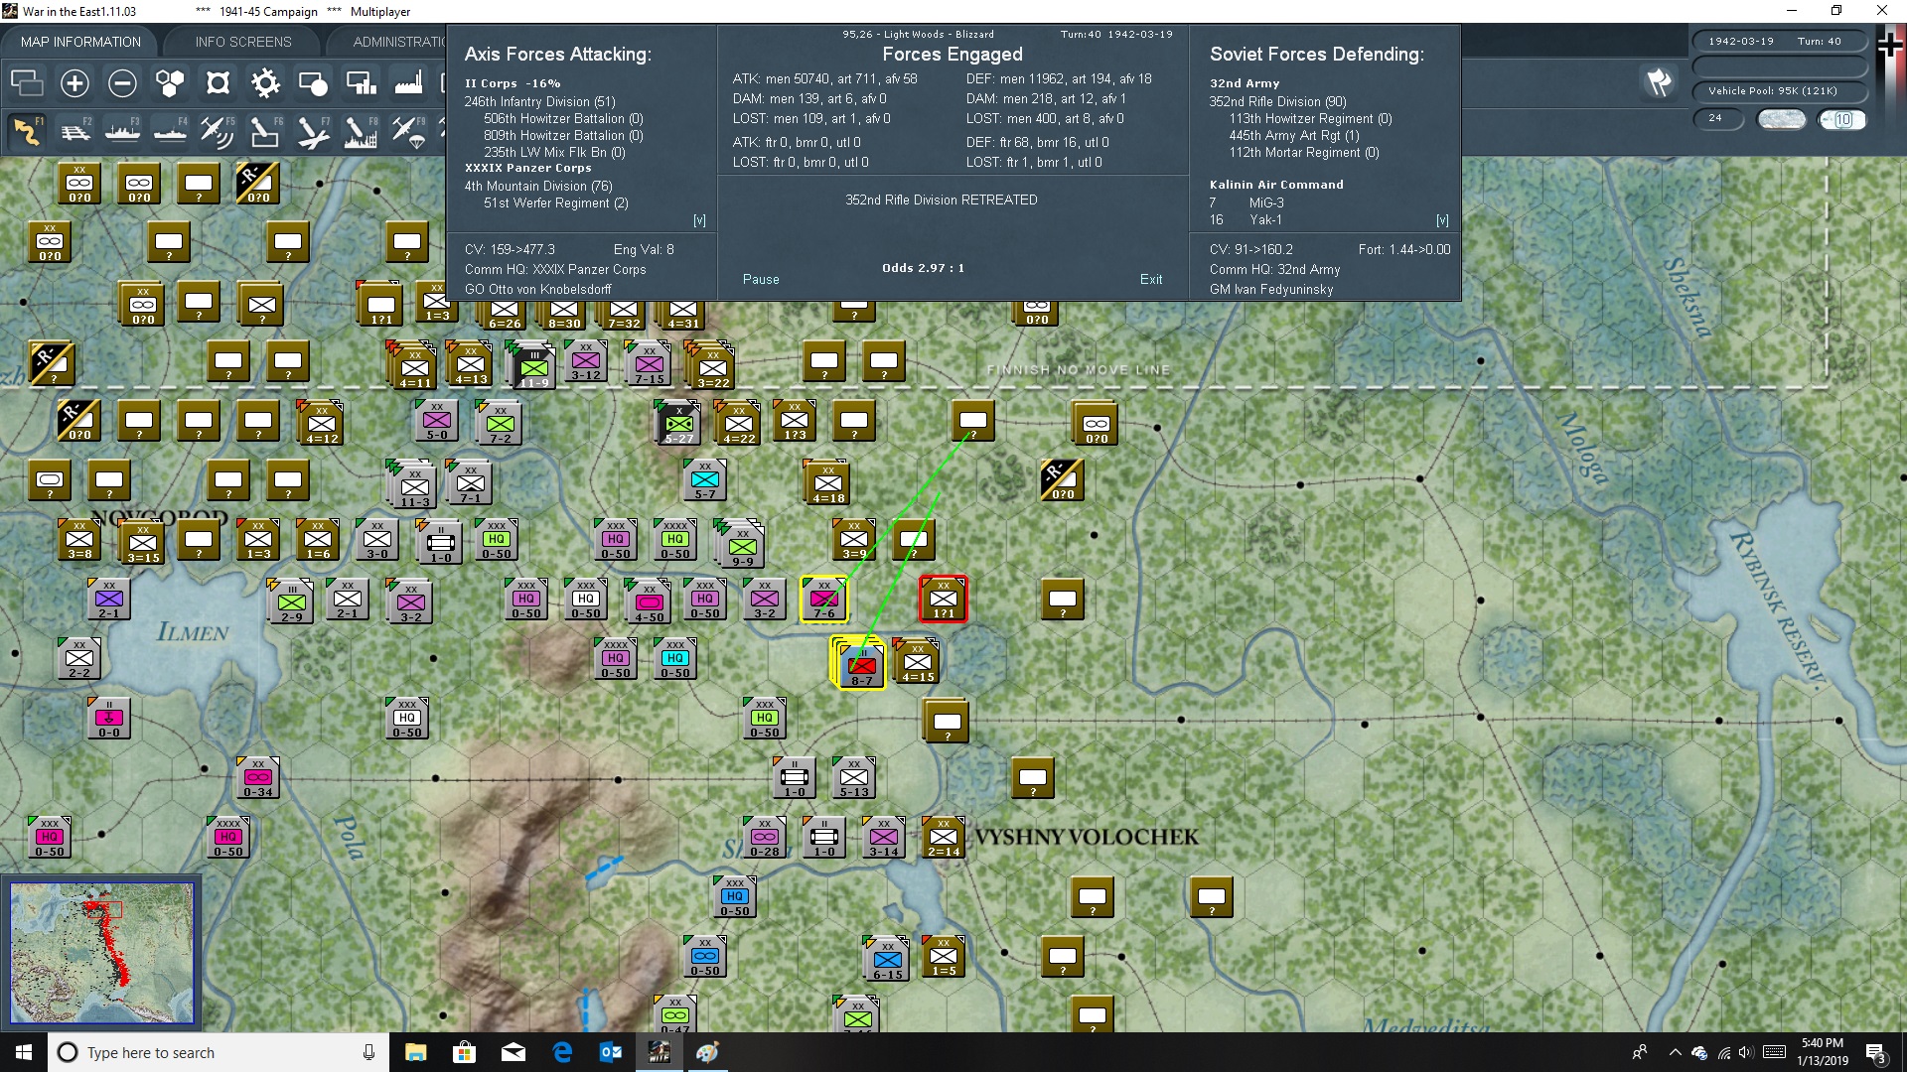The width and height of the screenshot is (1907, 1072).
Task: Expand Soviet defending forces detail [v]
Action: 1442,220
